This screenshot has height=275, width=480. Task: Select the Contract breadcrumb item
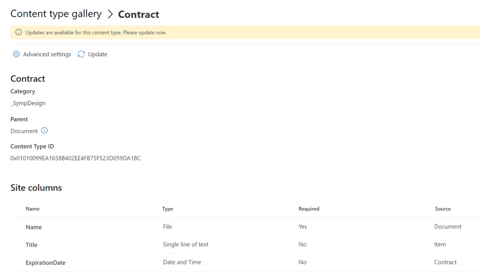[138, 14]
